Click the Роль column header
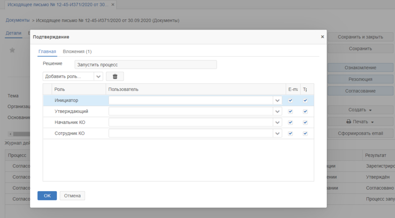The height and width of the screenshot is (218, 395). 60,89
